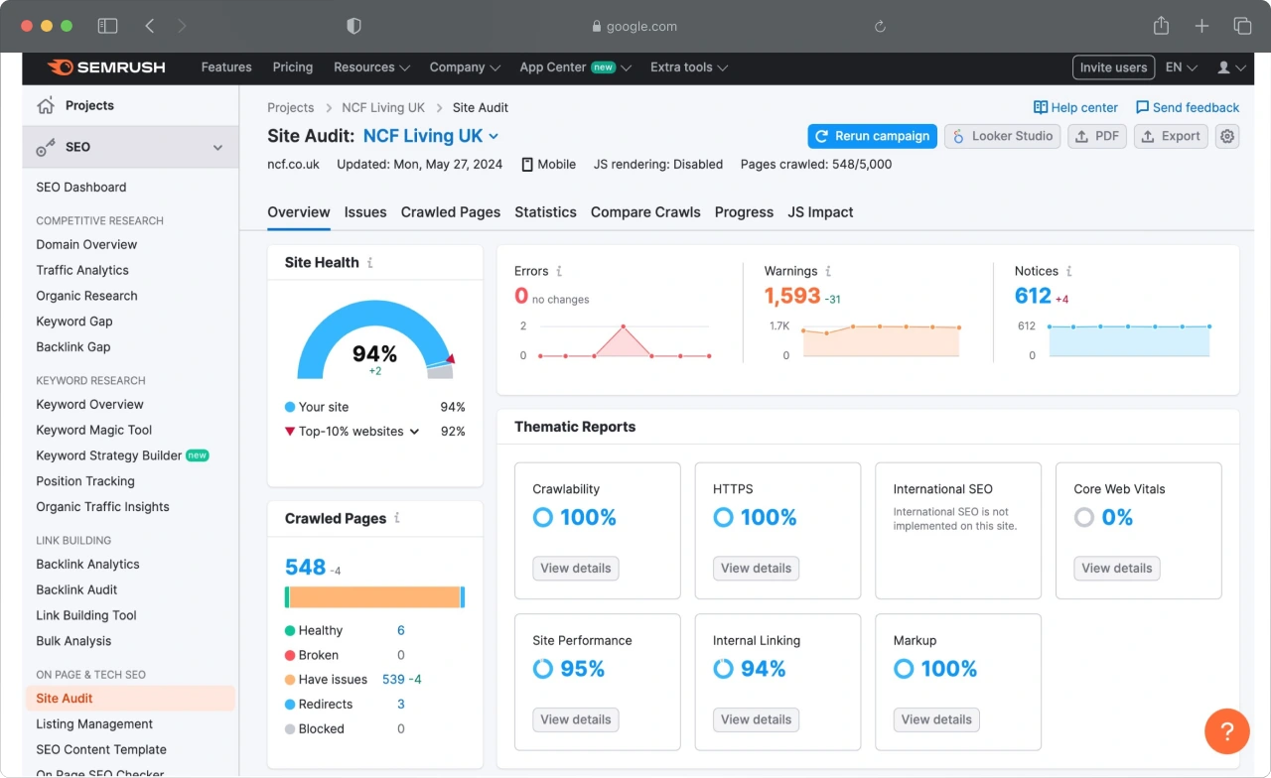Screen dimensions: 1271x778
Task: Open the user account icon menu
Action: (1229, 67)
